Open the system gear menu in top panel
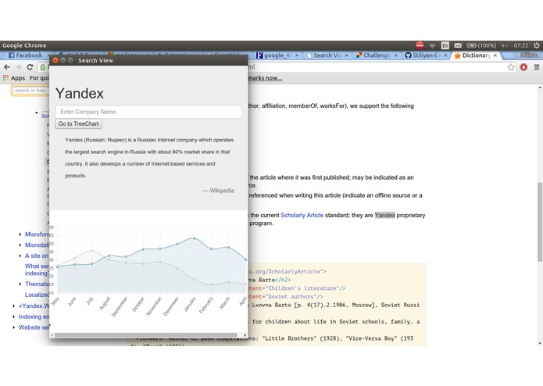The width and height of the screenshot is (543, 386). coord(537,45)
